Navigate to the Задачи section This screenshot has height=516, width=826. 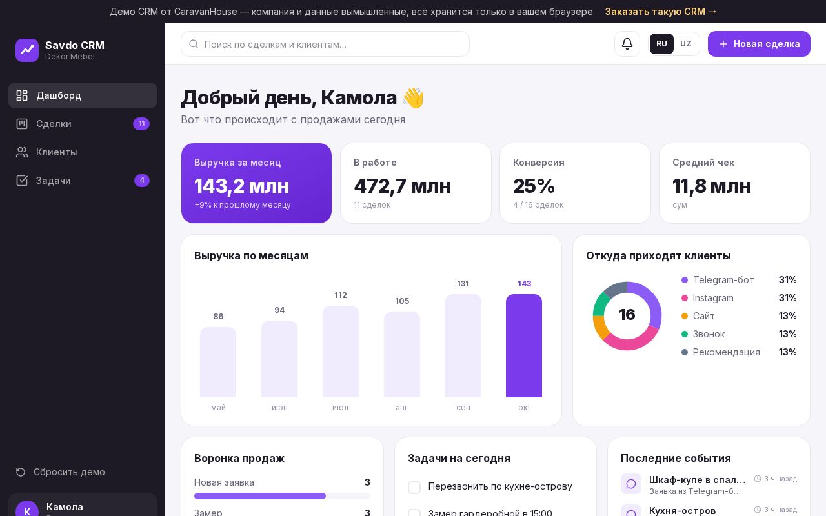[x=83, y=181]
